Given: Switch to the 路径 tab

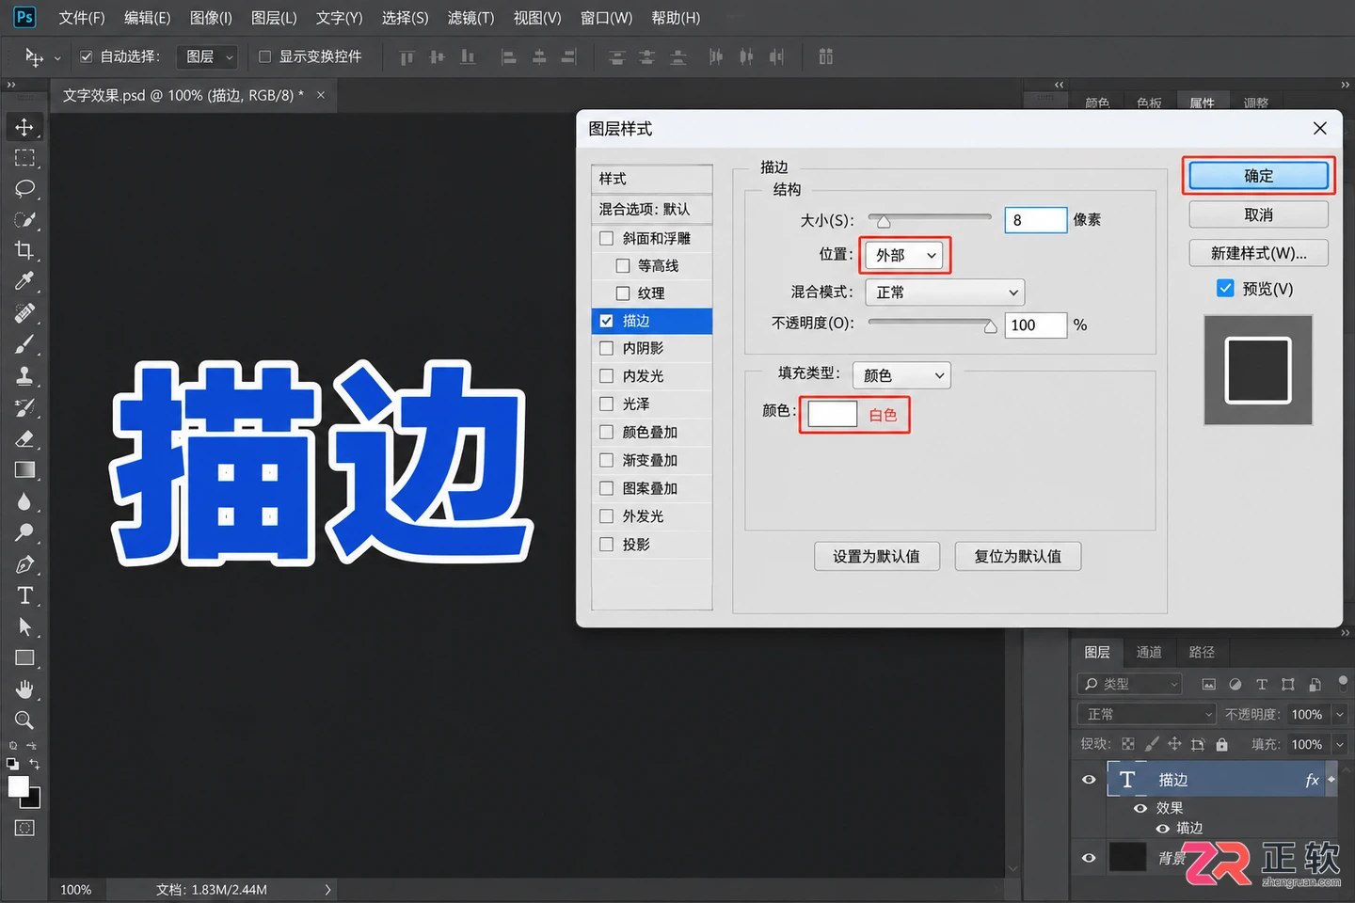Looking at the screenshot, I should click(x=1202, y=652).
